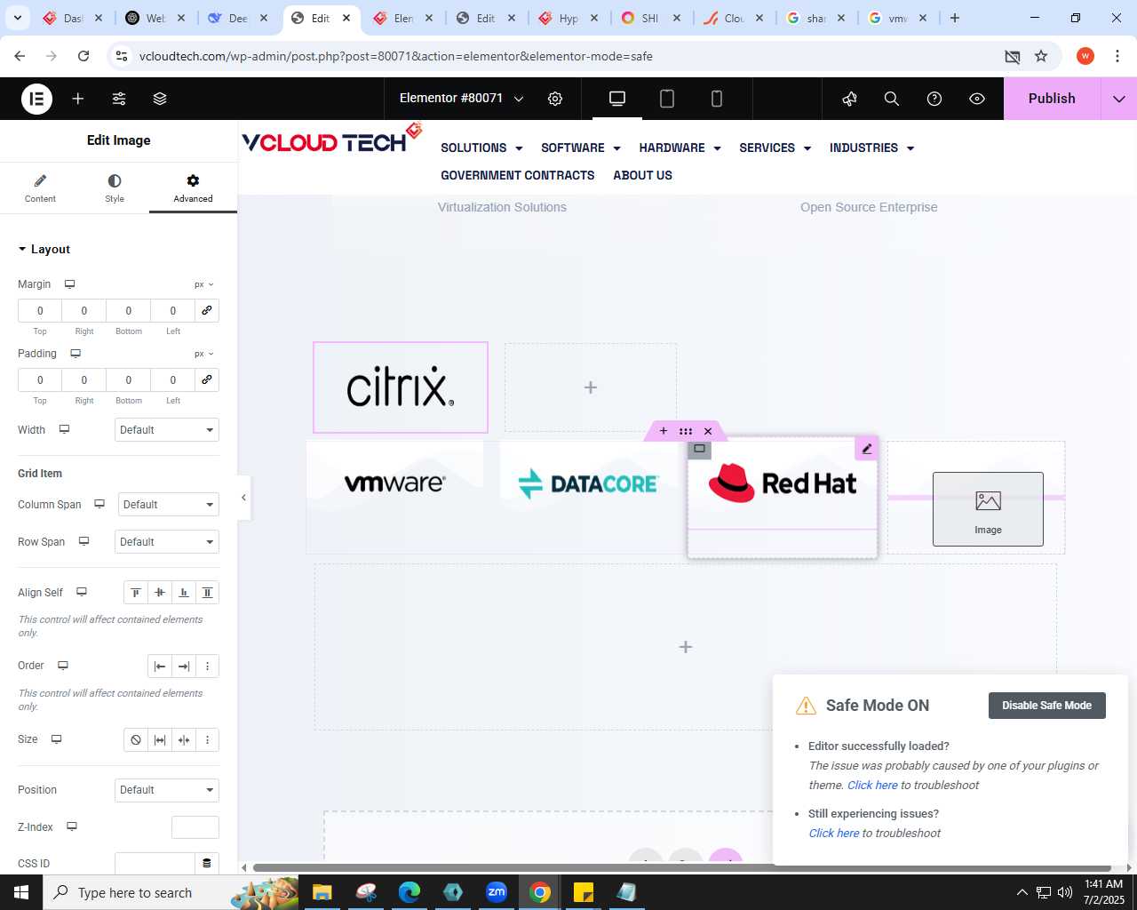Image resolution: width=1137 pixels, height=910 pixels.
Task: Open the HARDWARE menu
Action: click(680, 148)
